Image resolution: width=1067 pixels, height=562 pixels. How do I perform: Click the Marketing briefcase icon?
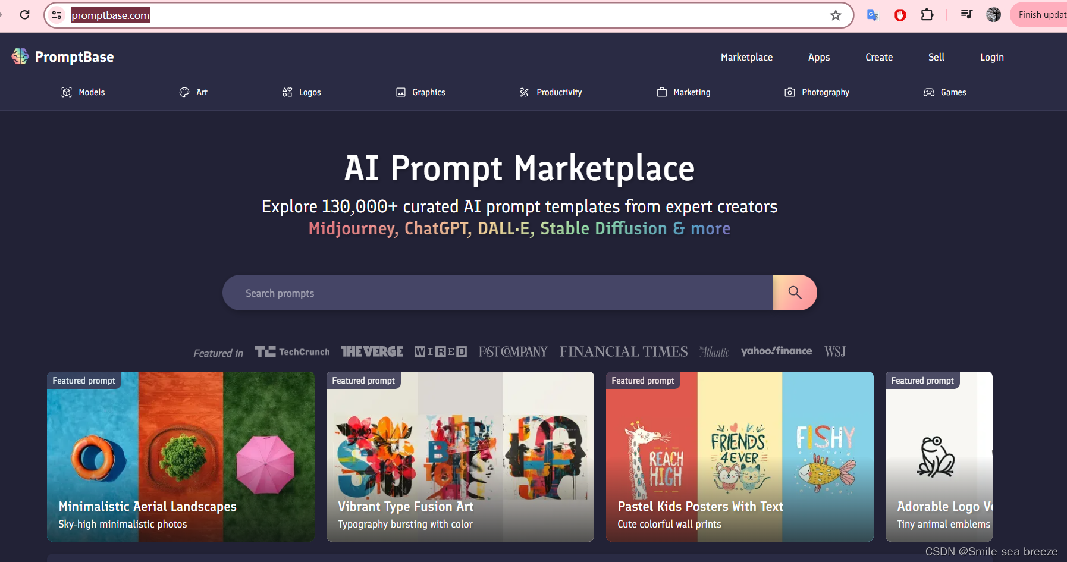662,92
